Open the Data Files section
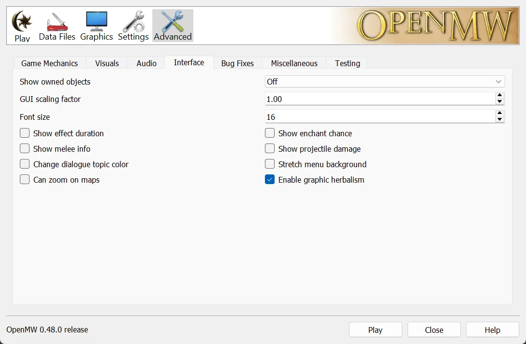This screenshot has height=344, width=526. point(57,26)
